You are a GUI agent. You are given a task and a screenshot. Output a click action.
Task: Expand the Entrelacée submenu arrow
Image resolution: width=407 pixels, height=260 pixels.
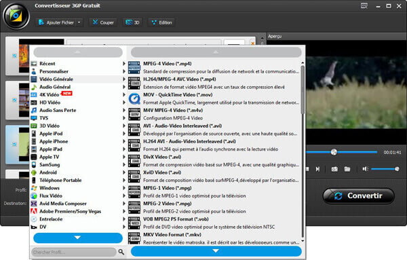[x=124, y=219]
